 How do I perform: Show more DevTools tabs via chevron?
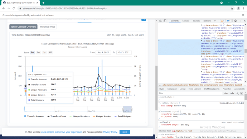215,21
